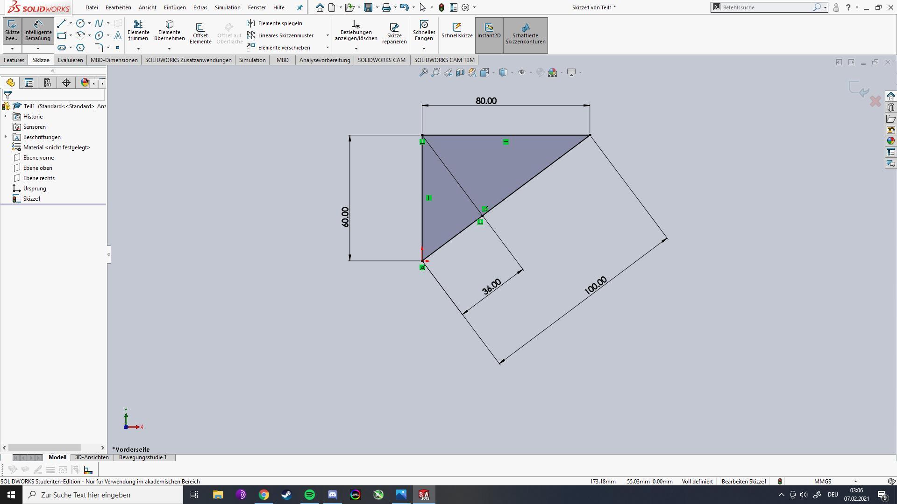Screen dimensions: 897x504
Task: Click the red X cancel sketch icon
Action: pyautogui.click(x=875, y=101)
